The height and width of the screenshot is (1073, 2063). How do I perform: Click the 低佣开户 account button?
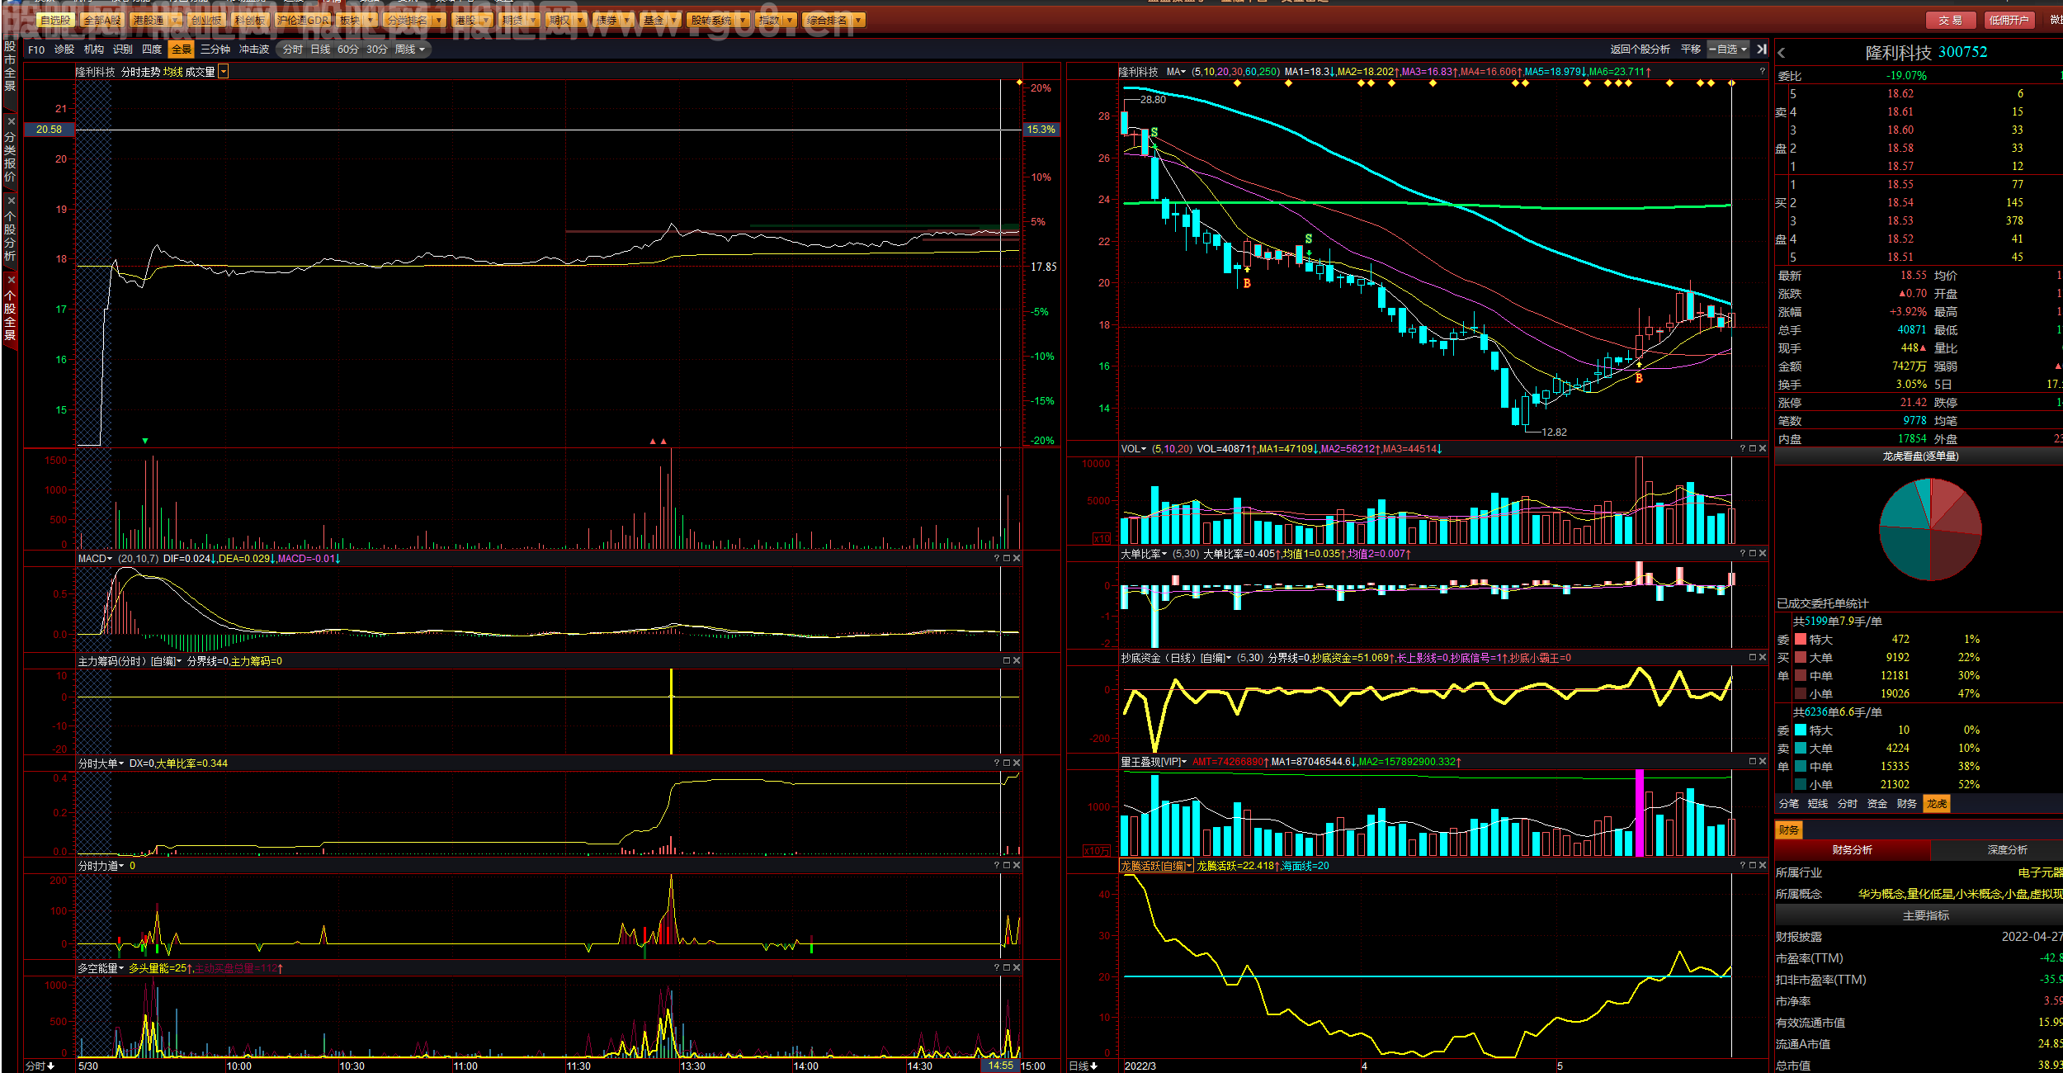pos(2009,20)
